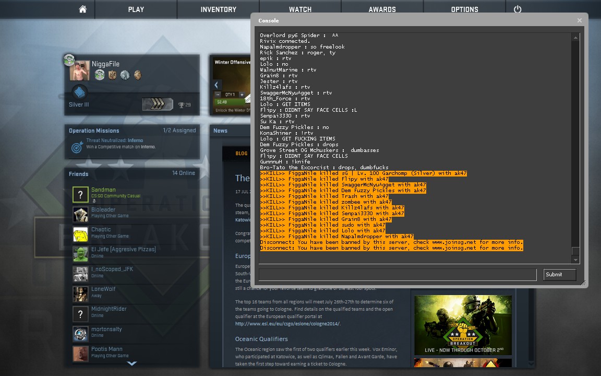The width and height of the screenshot is (601, 376).
Task: Open the BLOG tab in News
Action: coord(242,154)
